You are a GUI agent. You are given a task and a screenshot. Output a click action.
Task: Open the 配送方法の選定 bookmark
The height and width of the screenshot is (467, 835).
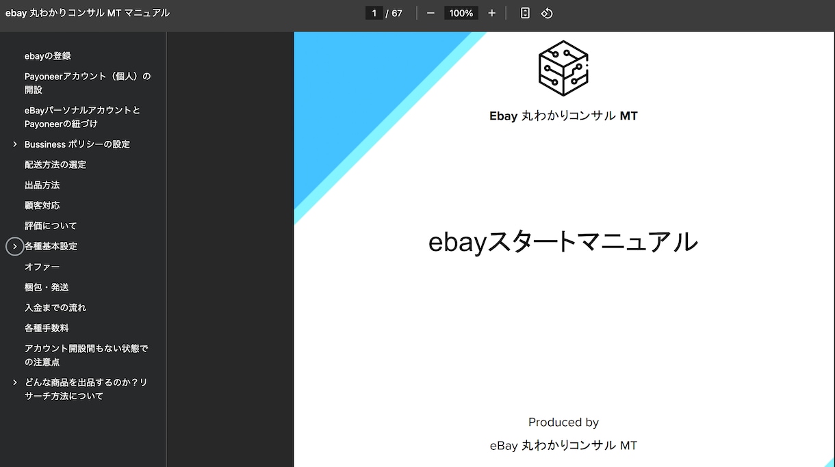55,165
